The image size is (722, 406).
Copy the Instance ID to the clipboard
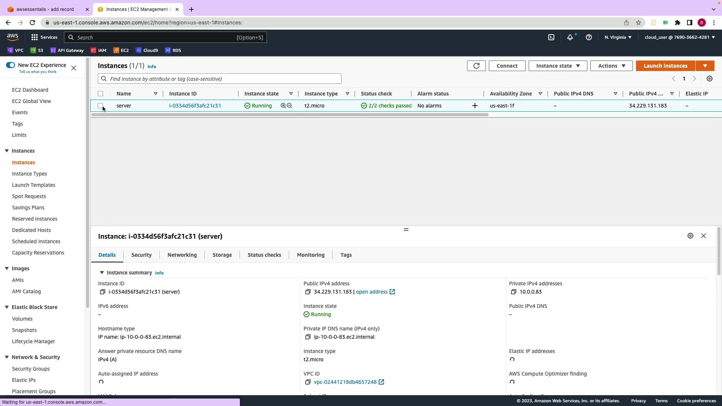coord(102,292)
